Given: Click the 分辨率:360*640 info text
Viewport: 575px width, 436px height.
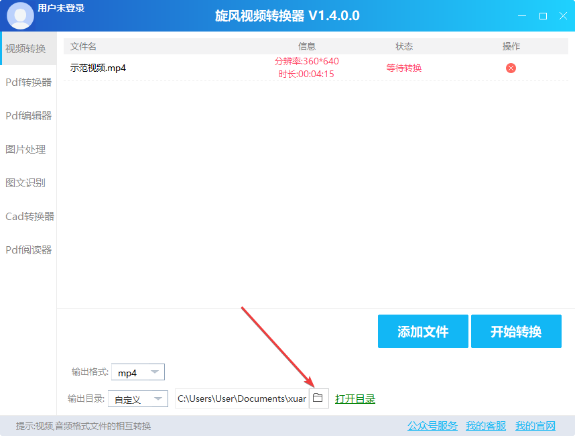Looking at the screenshot, I should coord(306,61).
